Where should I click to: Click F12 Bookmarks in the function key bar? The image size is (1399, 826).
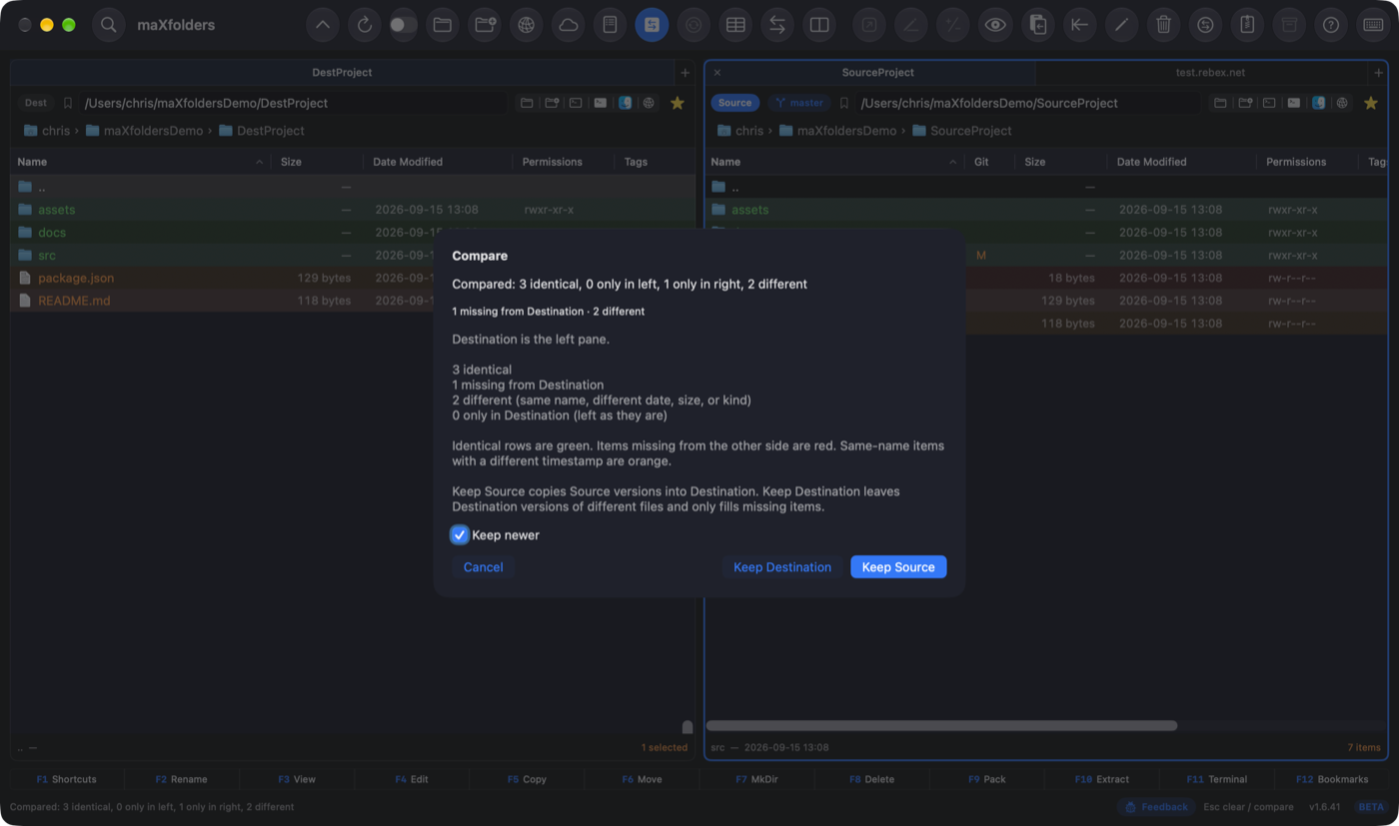coord(1332,779)
